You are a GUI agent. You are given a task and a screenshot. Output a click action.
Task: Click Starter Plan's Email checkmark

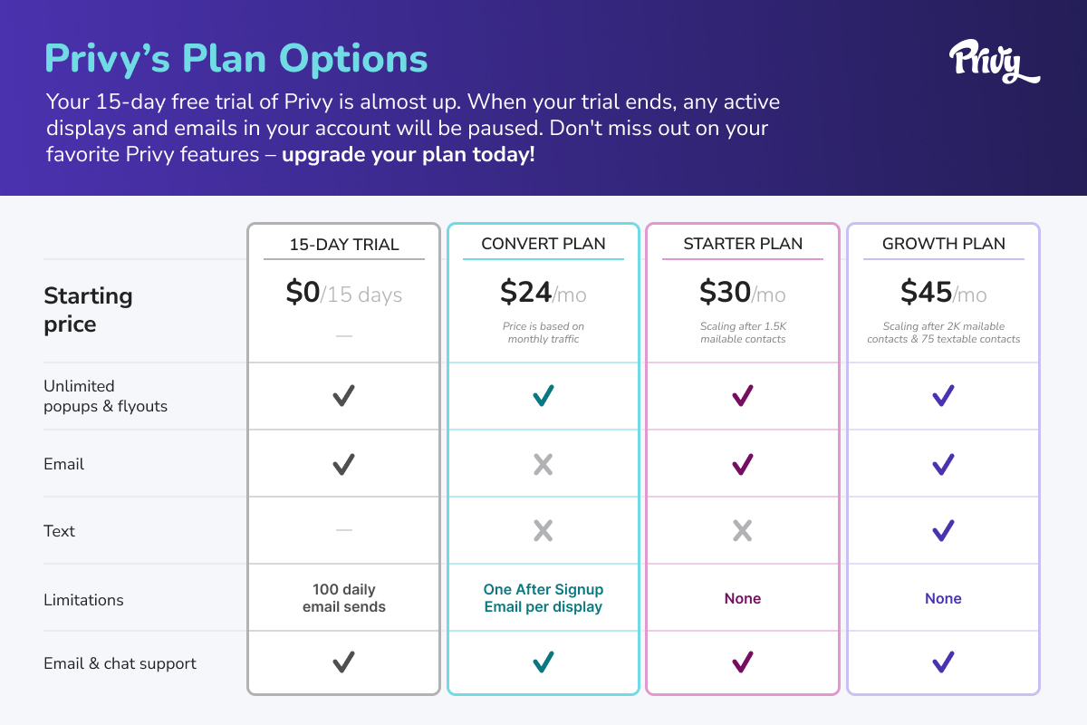point(743,465)
